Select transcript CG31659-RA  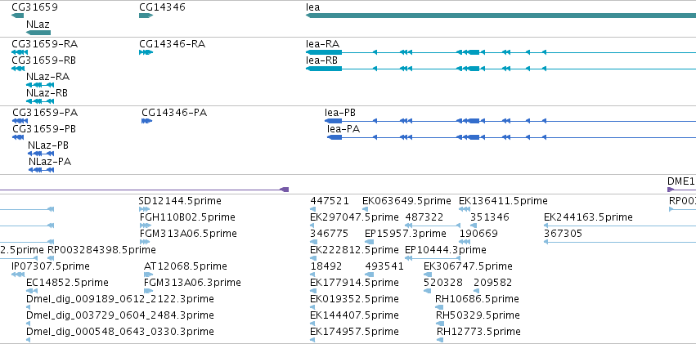coord(44,44)
